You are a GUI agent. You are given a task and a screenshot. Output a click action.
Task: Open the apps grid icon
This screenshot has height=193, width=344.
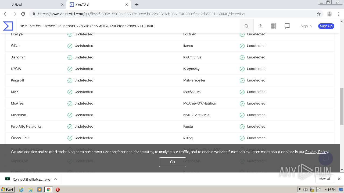[274, 26]
